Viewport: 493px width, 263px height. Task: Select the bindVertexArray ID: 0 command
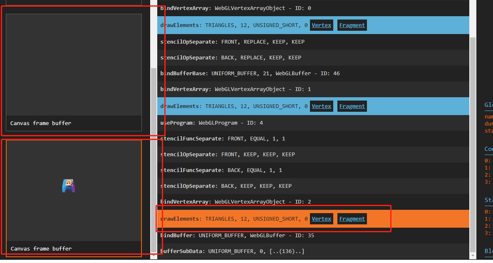[313, 8]
